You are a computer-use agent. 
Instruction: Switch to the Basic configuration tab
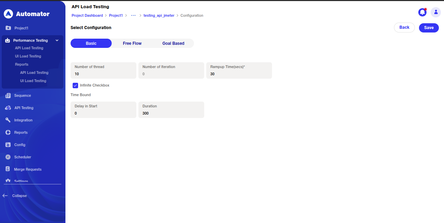91,43
